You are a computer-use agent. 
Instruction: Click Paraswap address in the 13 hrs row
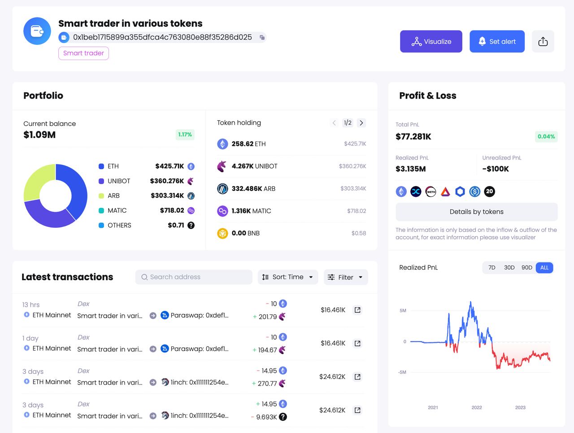(x=200, y=315)
